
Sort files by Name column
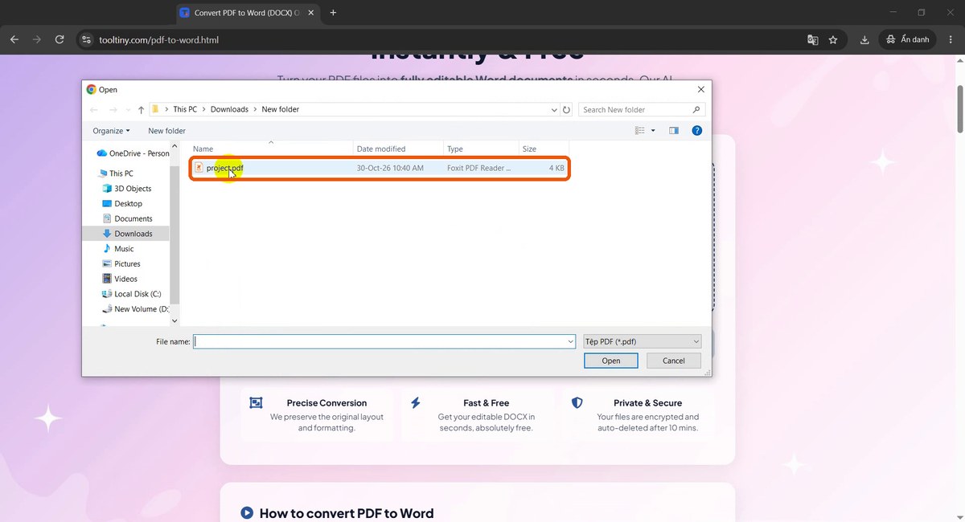pos(271,149)
